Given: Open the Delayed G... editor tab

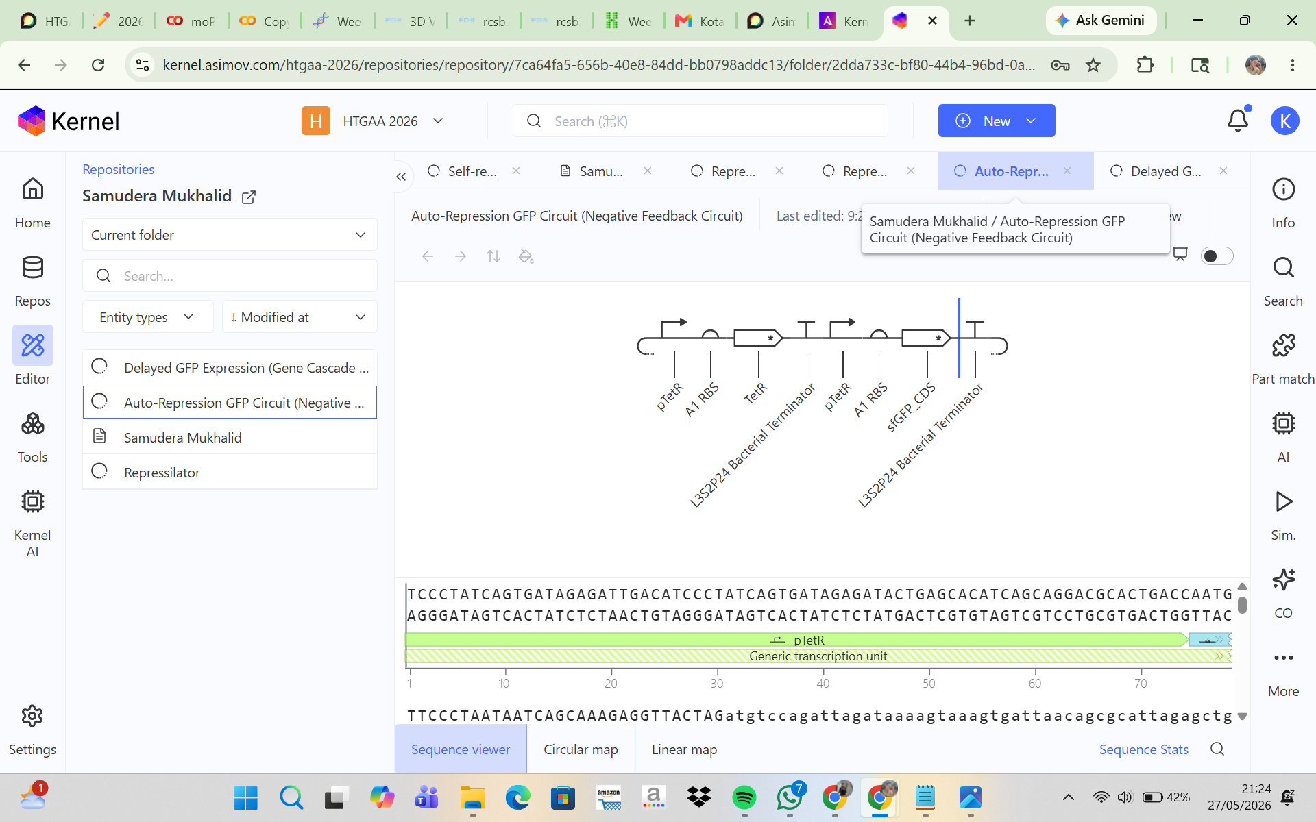Looking at the screenshot, I should point(1165,171).
